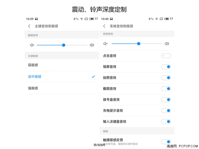Image resolution: width=199 pixels, height=149 pixels.
Task: Enable 点击音效 toggle
Action: pyautogui.click(x=166, y=56)
